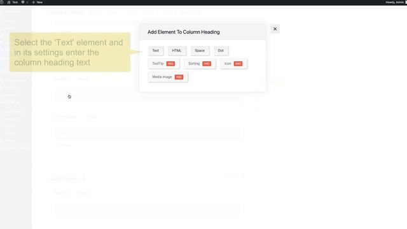Visit the Test site home link

(13, 2)
